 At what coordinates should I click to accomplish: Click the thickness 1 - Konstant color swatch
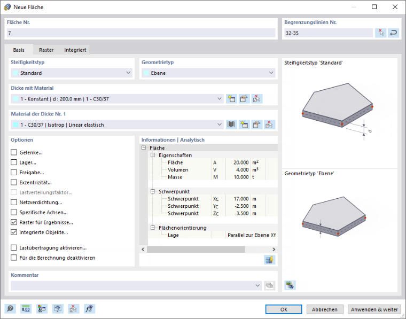(16, 99)
